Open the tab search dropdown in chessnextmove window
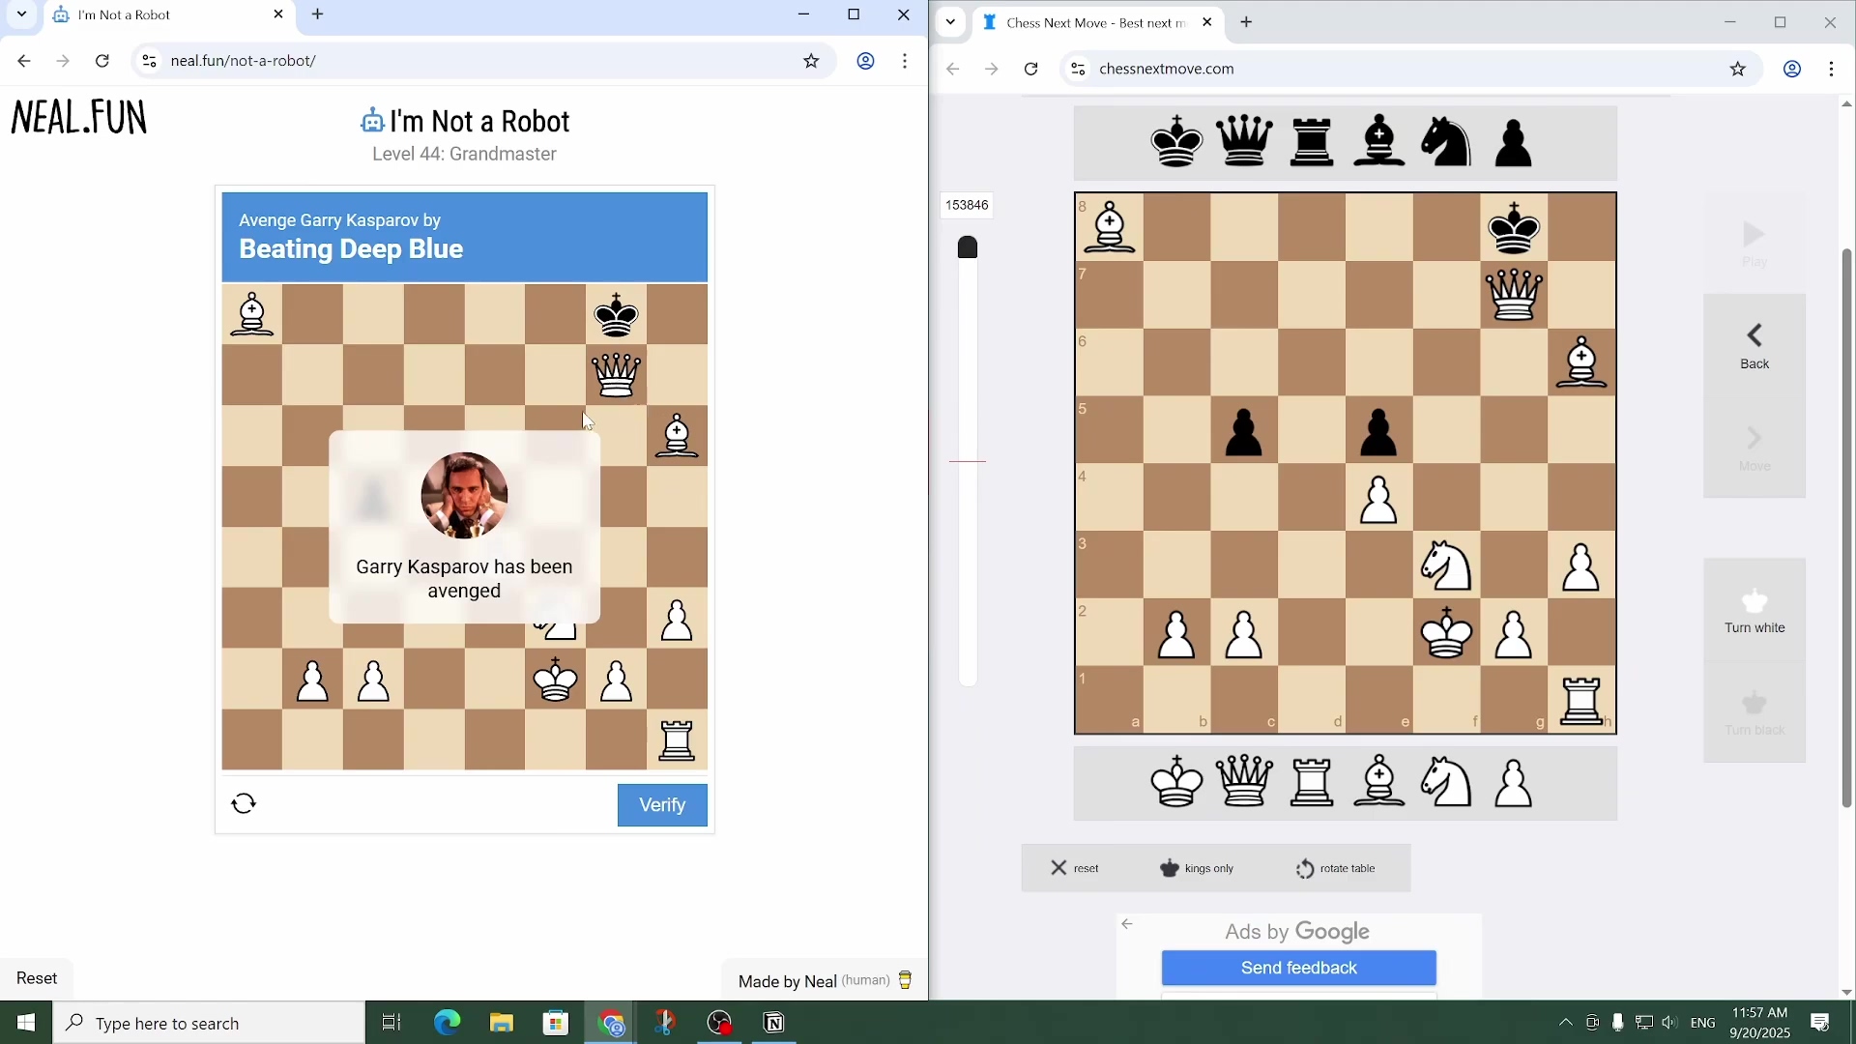The height and width of the screenshot is (1044, 1856). pos(951,22)
